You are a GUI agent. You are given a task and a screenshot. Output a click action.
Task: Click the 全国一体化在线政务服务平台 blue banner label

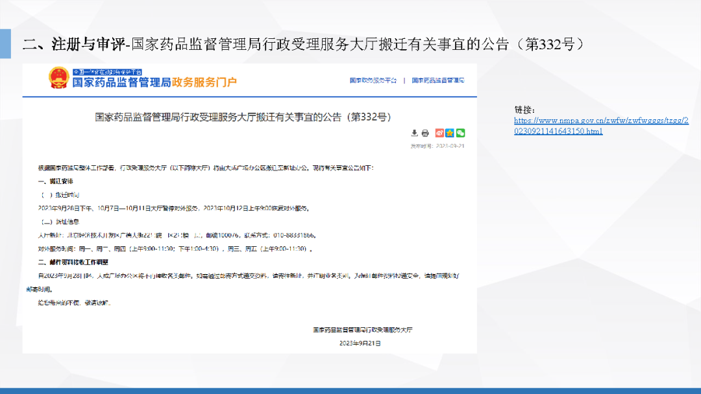pyautogui.click(x=106, y=71)
